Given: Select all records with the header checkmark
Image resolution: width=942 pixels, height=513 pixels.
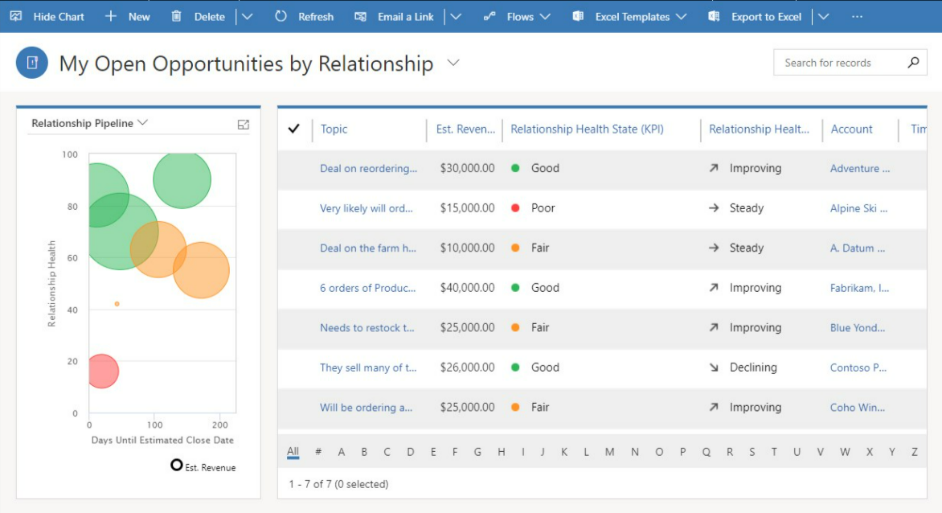Looking at the screenshot, I should coord(294,129).
